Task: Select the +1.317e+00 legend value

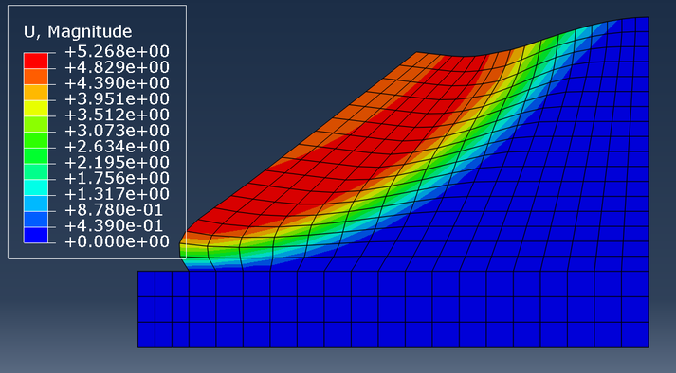Action: click(x=117, y=194)
